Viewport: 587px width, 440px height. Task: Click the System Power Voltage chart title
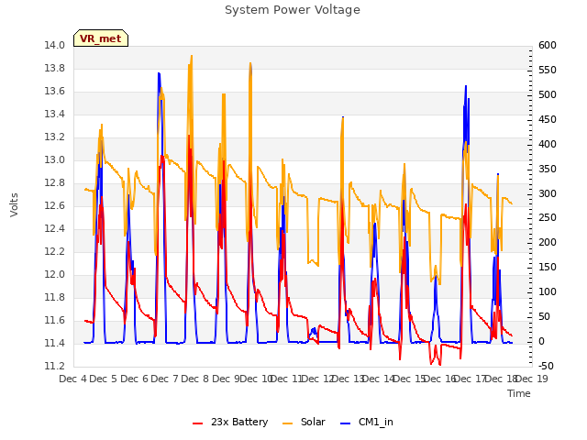tap(293, 10)
